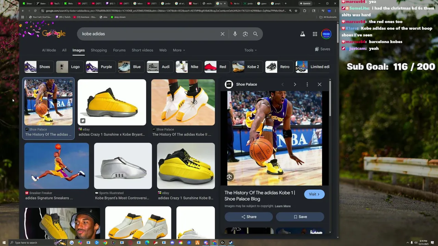This screenshot has width=438, height=246.
Task: Open Microsoft Edge from the taskbar
Action: (147, 243)
